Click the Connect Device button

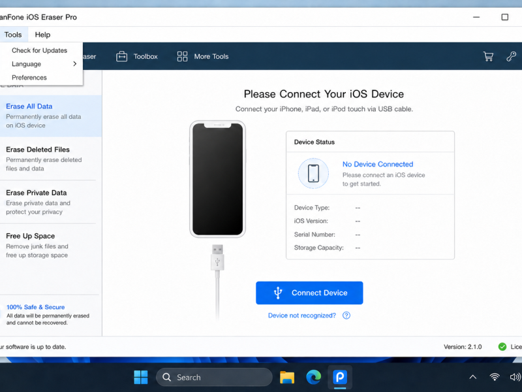click(309, 293)
